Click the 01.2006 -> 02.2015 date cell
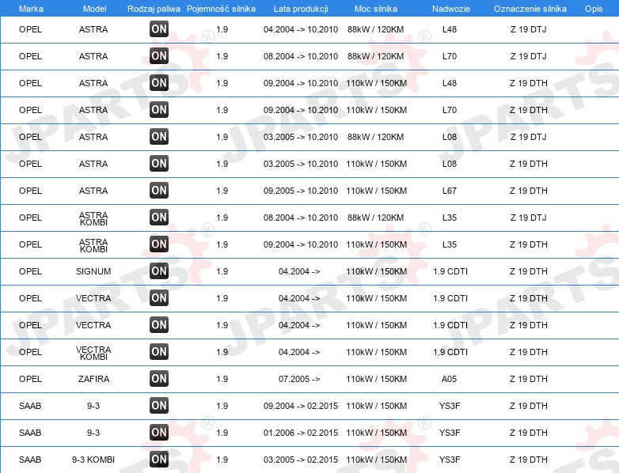This screenshot has height=473, width=619. pos(301,433)
